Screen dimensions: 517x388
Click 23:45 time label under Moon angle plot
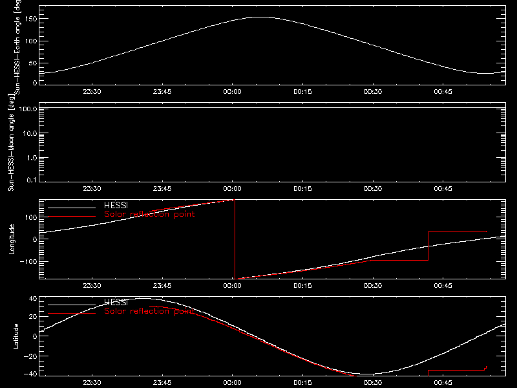(x=162, y=189)
